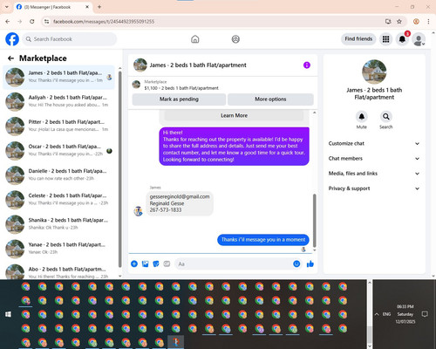Reload the page with browser refresh icon
The width and height of the screenshot is (436, 349).
pyautogui.click(x=32, y=21)
